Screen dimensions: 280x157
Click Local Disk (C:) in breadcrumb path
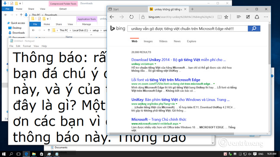point(80,31)
